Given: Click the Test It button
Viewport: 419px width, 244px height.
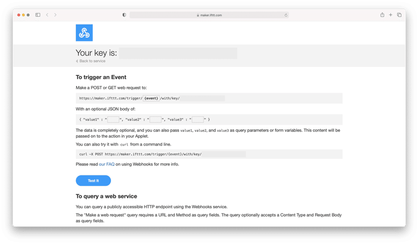Looking at the screenshot, I should [93, 181].
